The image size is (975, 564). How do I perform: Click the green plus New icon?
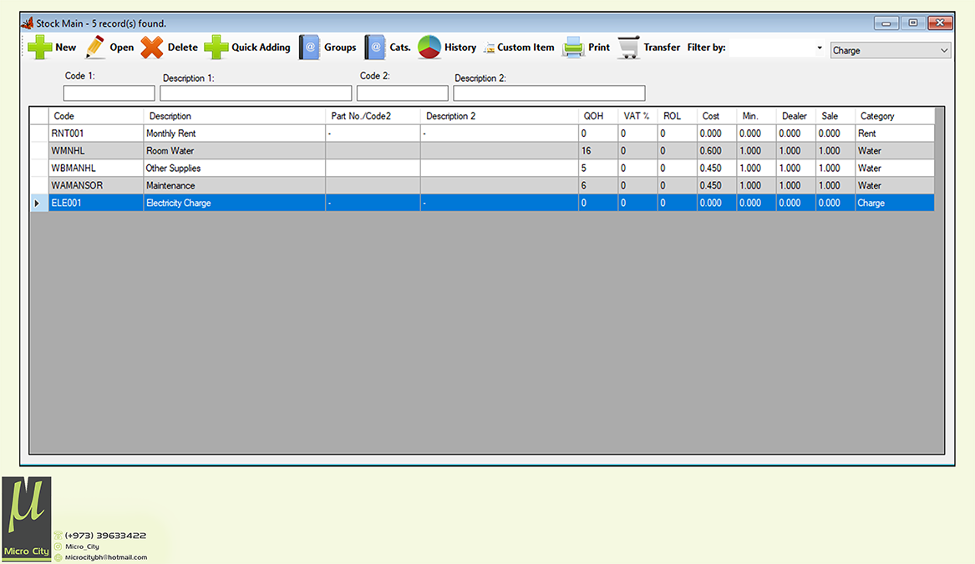point(39,48)
